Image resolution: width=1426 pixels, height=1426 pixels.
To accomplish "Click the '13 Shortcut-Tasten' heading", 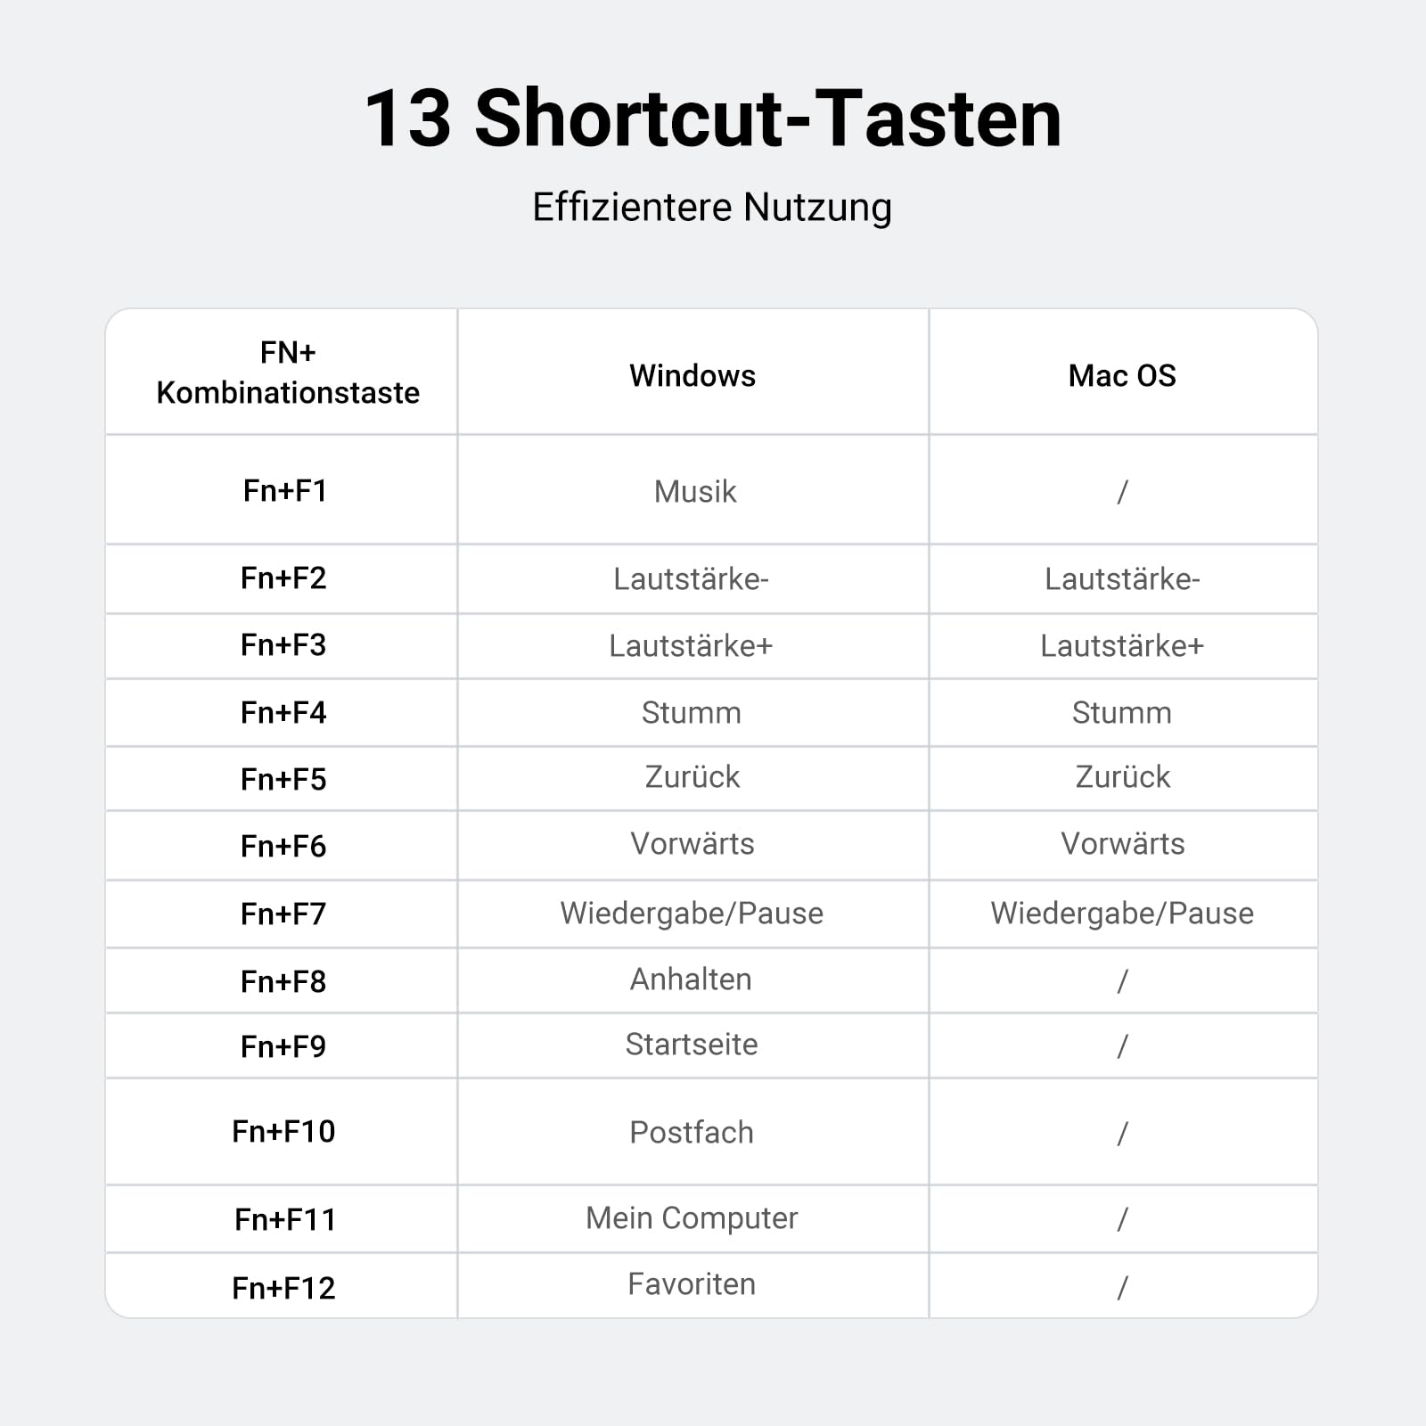I will (x=713, y=119).
